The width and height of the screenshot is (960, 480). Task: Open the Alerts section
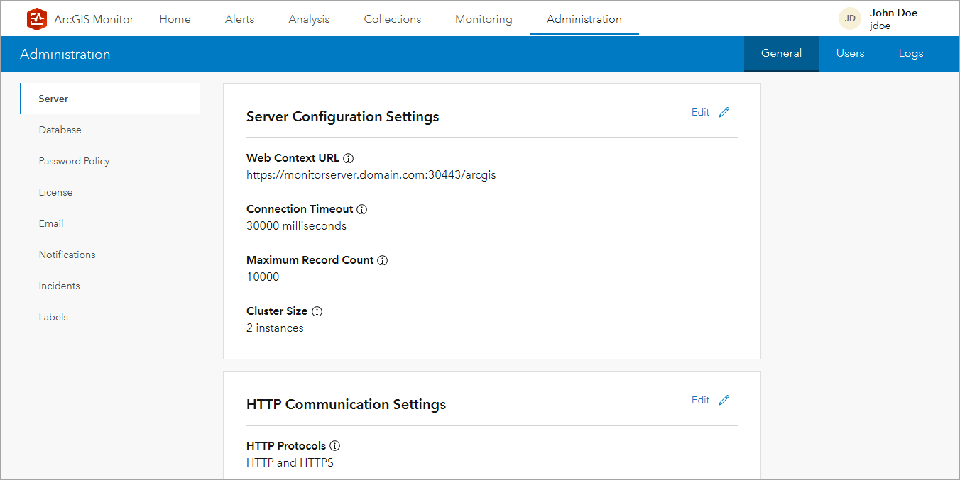(x=239, y=19)
